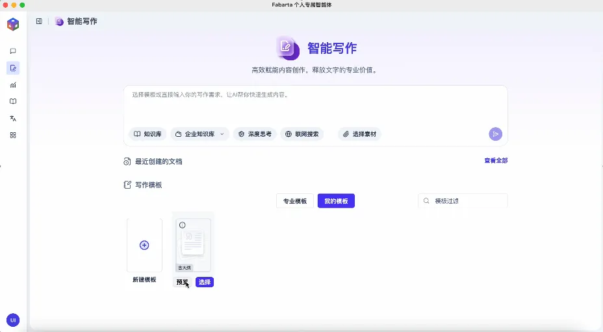Select the smart writing sidebar icon
603x332 pixels.
13,68
